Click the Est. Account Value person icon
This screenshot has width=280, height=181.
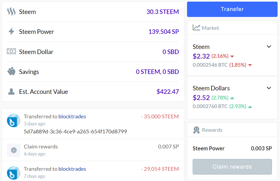12,91
